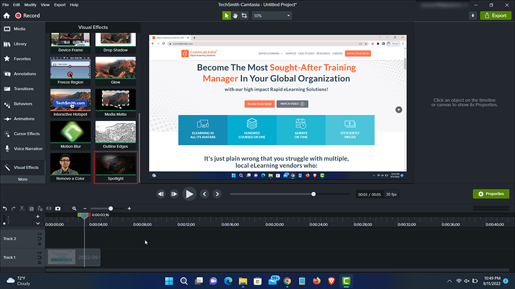The image size is (515, 289).
Task: Click the track height slider knob
Action: pos(4,223)
